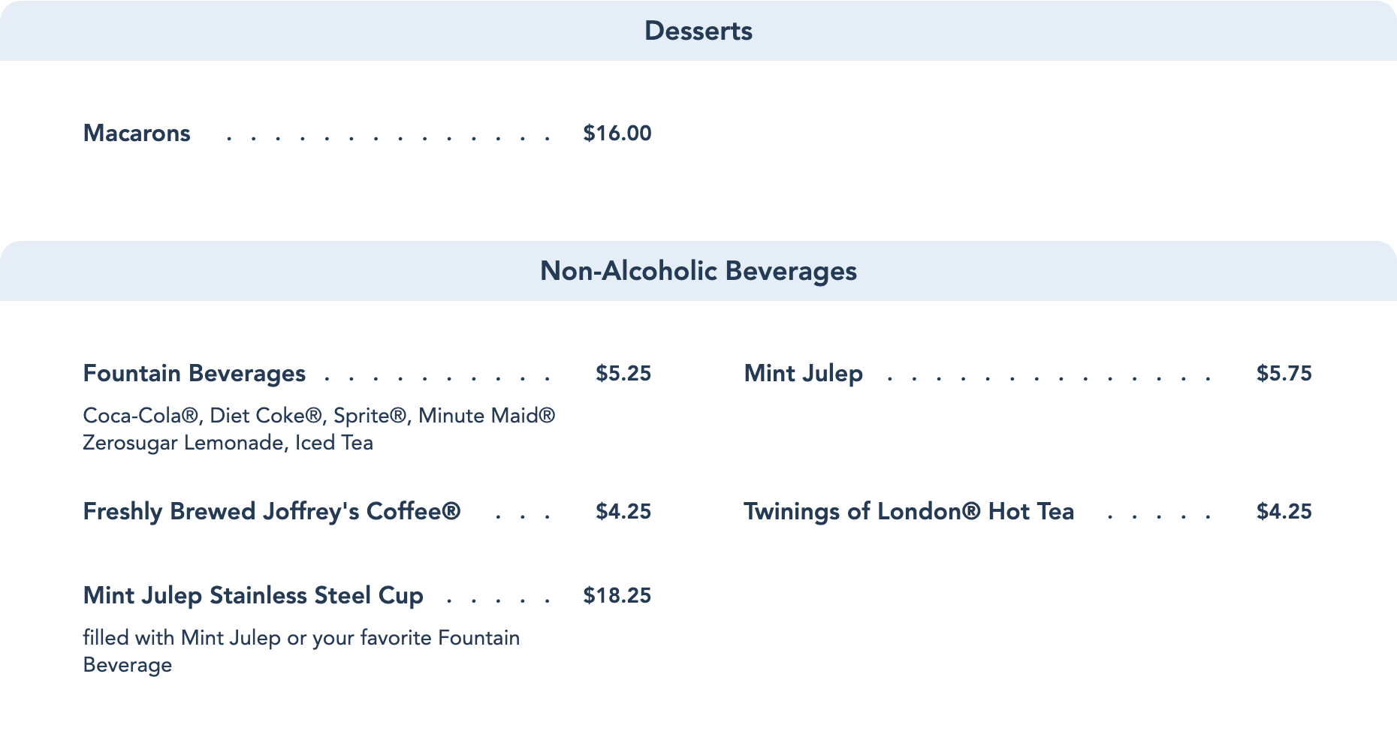
Task: Click the Desserts section header
Action: coord(698,31)
